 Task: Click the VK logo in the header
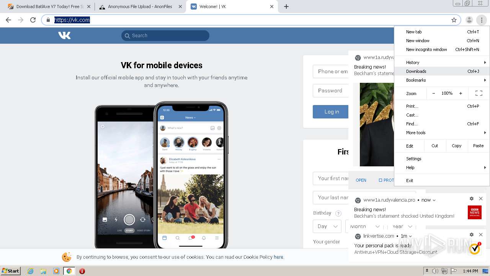click(x=64, y=35)
